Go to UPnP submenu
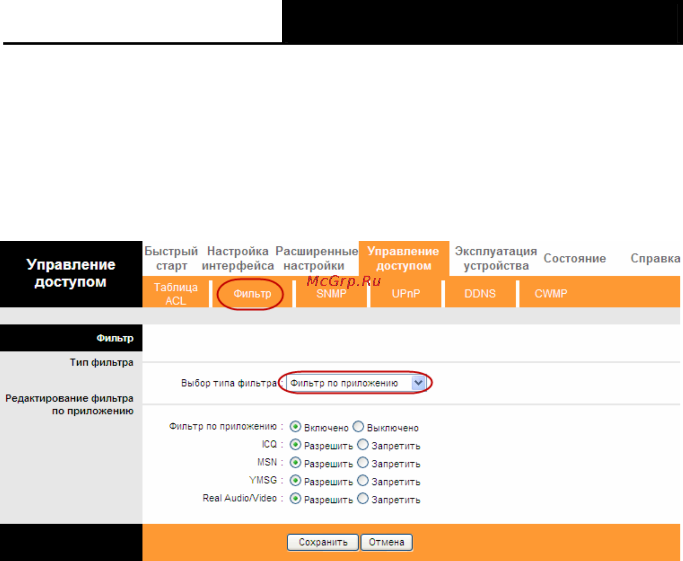Screen dimensions: 683x561 tap(406, 294)
